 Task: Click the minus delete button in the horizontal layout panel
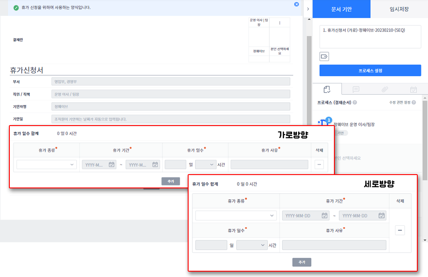tap(319, 165)
